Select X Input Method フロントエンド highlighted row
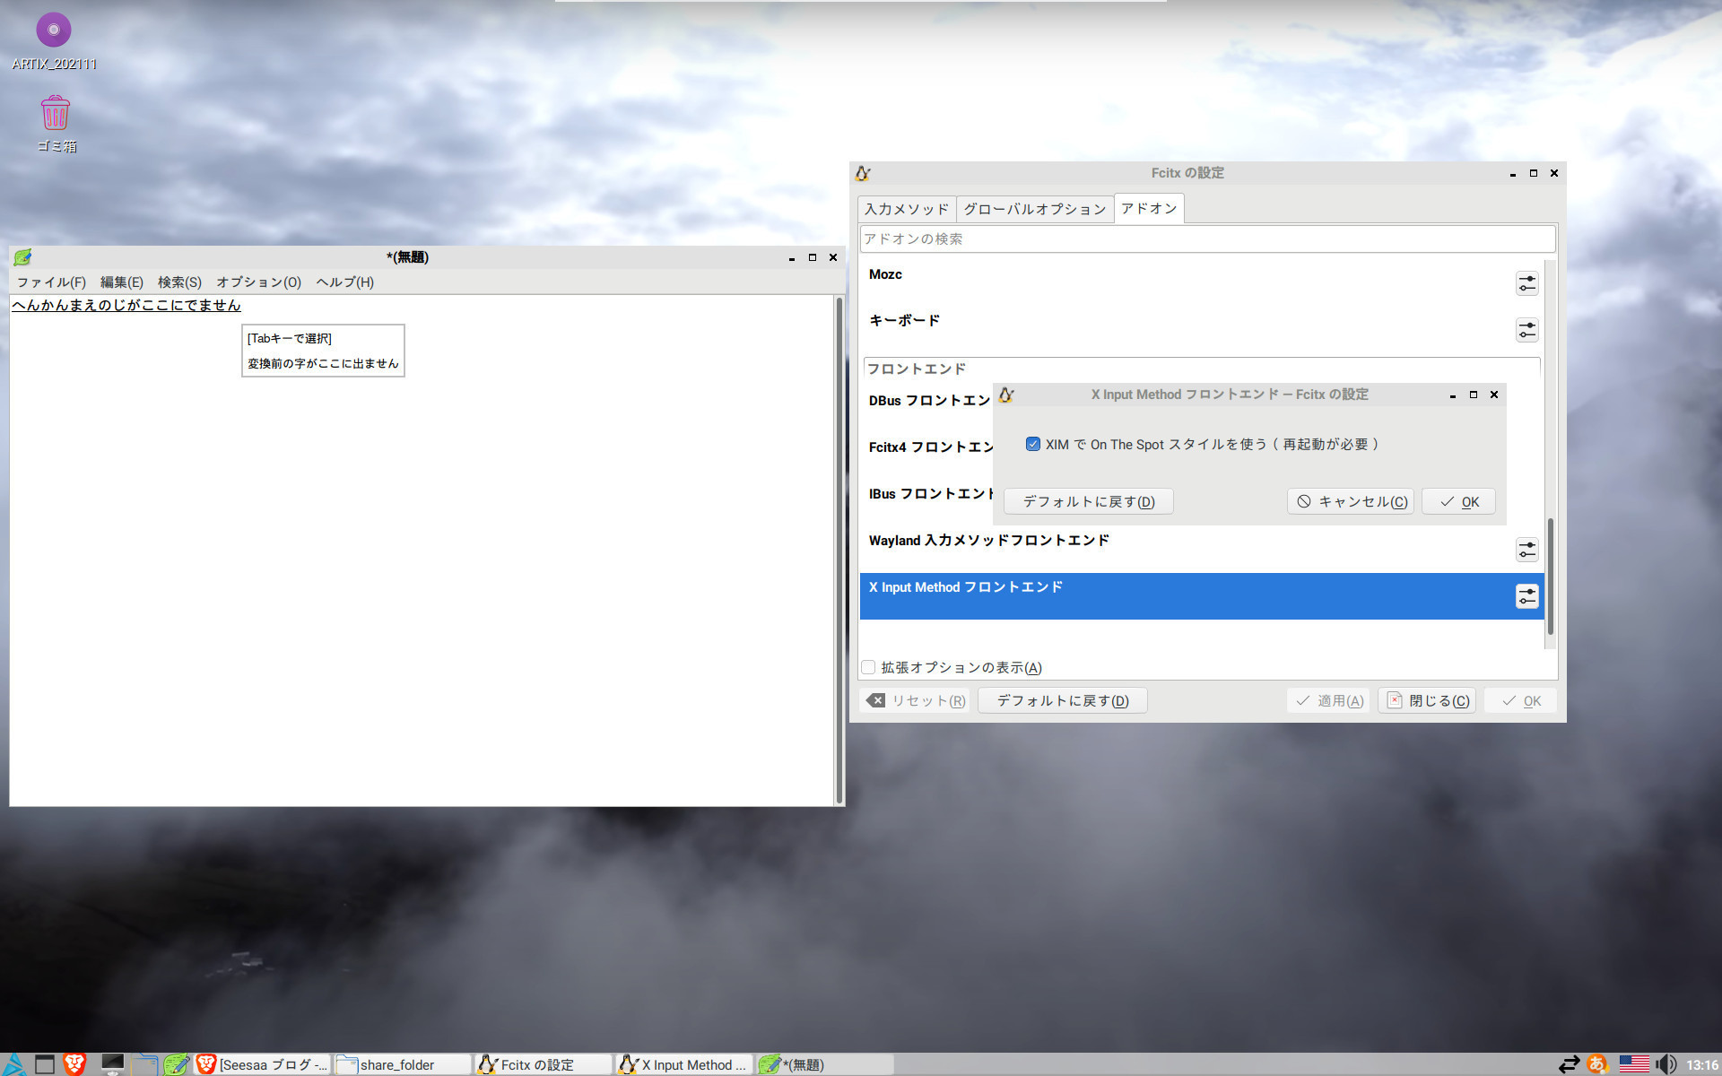This screenshot has height=1076, width=1722. [1202, 596]
